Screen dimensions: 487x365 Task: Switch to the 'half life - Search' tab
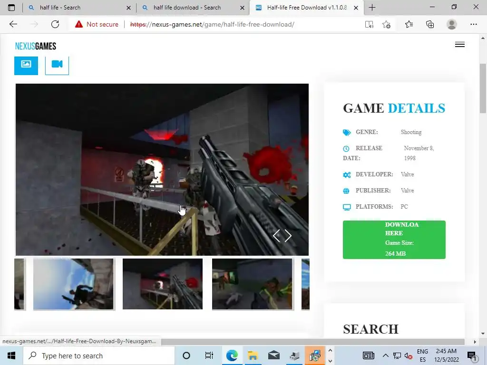pos(78,8)
